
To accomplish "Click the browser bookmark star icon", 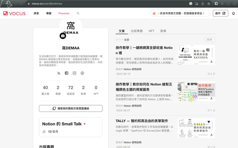I will pyautogui.click(x=209, y=4).
